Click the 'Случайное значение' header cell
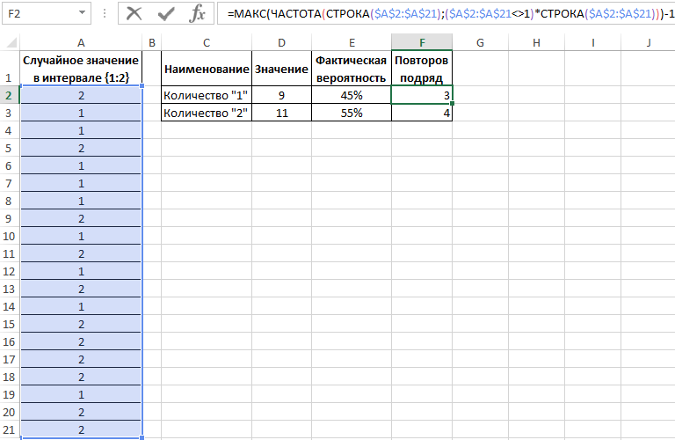Image resolution: width=675 pixels, height=440 pixels. [81, 69]
